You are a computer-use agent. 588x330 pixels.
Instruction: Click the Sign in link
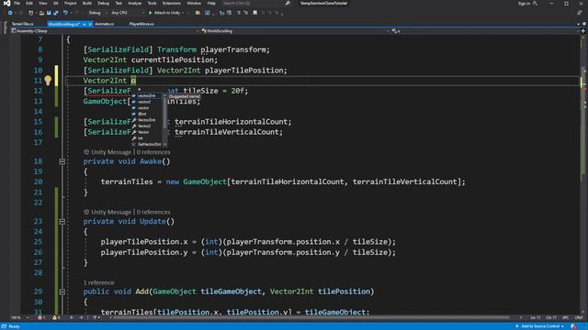tap(524, 4)
